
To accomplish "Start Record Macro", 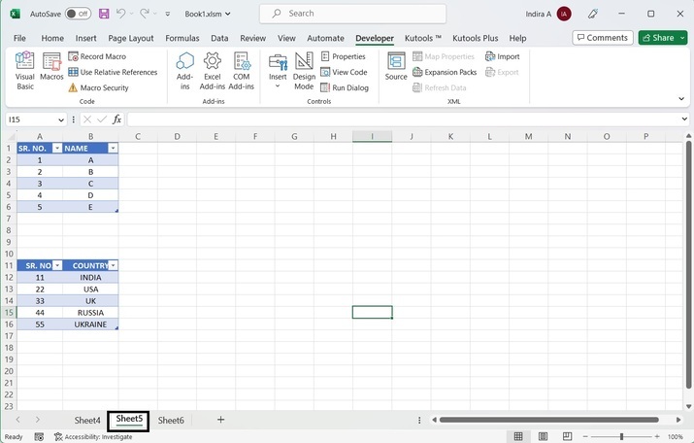I will (x=97, y=56).
